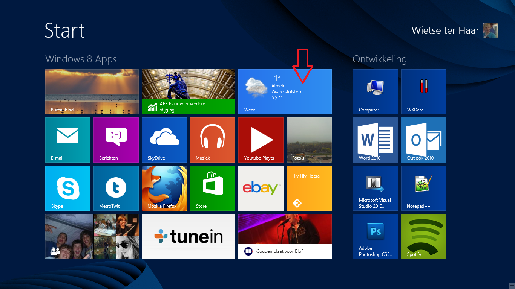Start Word 2010 from its tile
The width and height of the screenshot is (515, 289).
(376, 140)
